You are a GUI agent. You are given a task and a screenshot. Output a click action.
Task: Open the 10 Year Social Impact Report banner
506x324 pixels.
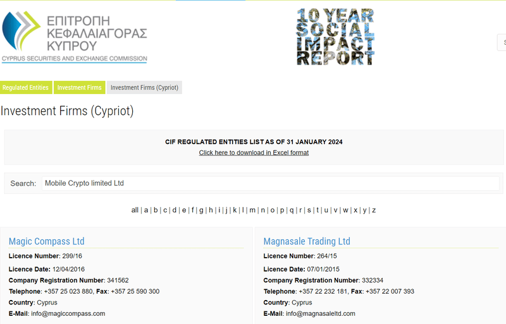[x=336, y=37]
